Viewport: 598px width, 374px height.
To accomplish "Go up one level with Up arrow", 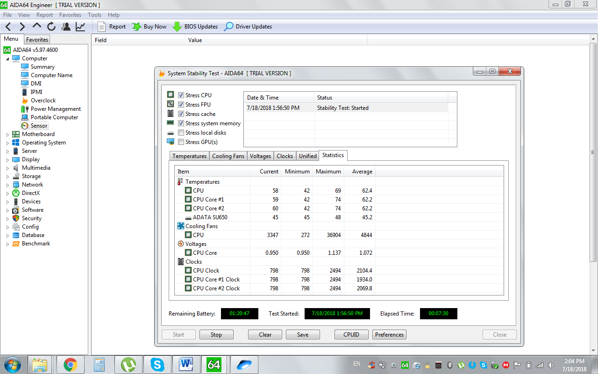I will pyautogui.click(x=37, y=27).
